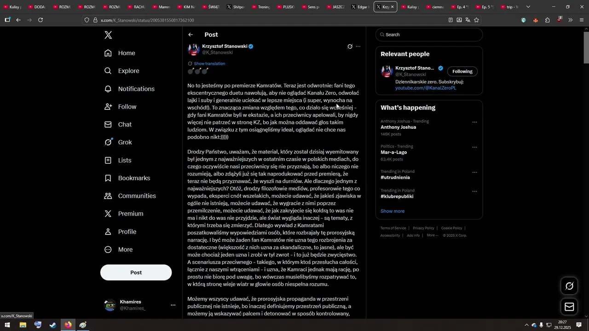Toggle the Following button for Krzysztof Stanowski
The image size is (589, 331).
click(462, 71)
